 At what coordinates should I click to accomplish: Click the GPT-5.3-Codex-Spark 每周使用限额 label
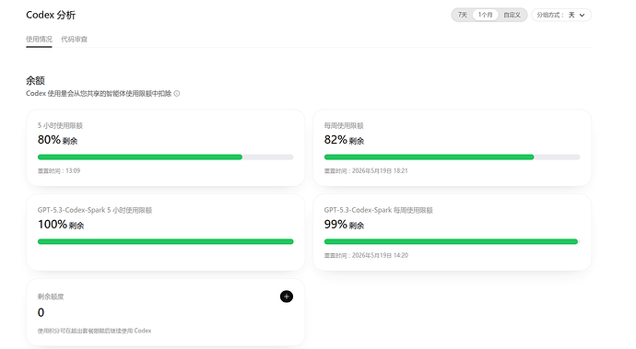coord(379,210)
